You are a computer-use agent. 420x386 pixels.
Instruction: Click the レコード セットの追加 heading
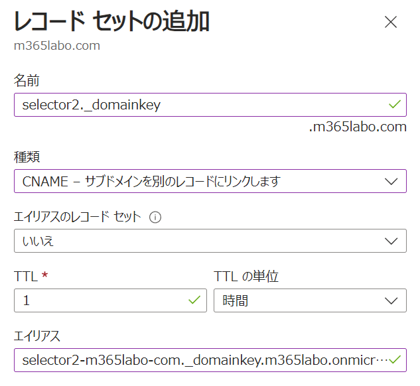pyautogui.click(x=111, y=21)
